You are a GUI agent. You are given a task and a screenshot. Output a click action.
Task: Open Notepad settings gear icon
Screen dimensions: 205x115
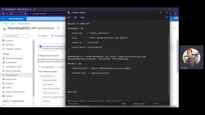pyautogui.click(x=167, y=17)
